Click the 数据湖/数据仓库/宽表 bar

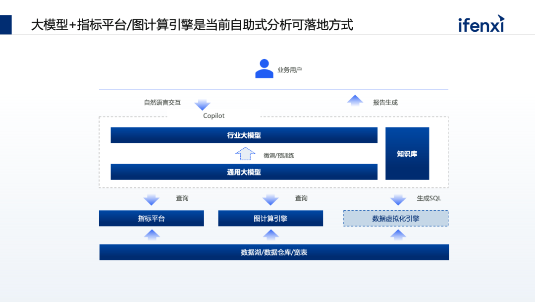click(x=274, y=252)
